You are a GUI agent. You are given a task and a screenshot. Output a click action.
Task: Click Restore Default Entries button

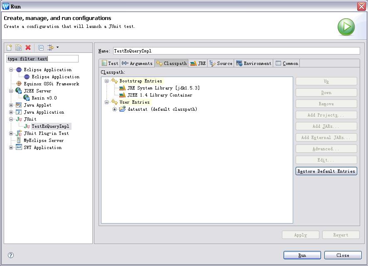point(326,171)
